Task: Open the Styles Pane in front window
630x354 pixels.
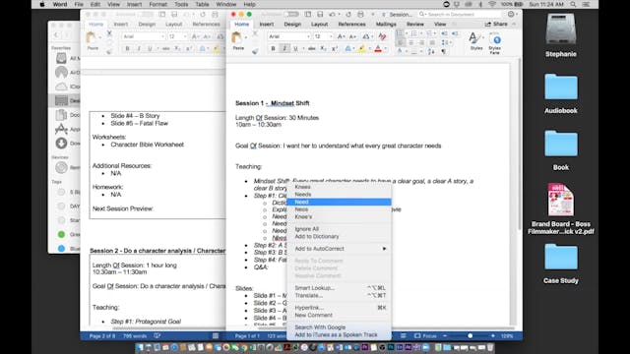Action: pos(495,43)
